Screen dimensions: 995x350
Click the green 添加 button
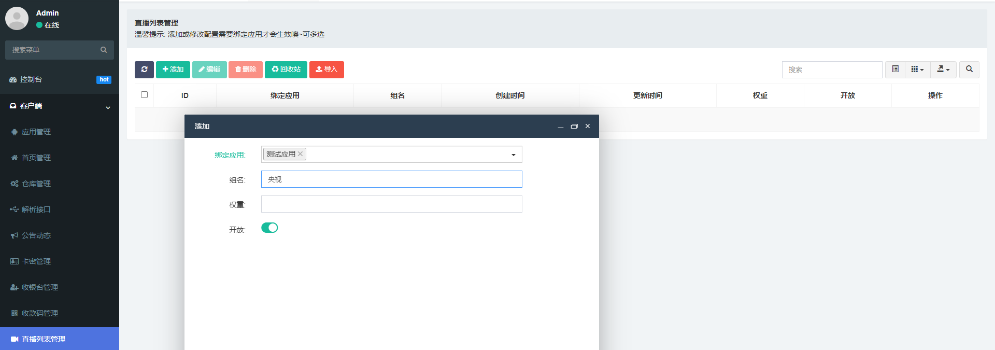[173, 69]
